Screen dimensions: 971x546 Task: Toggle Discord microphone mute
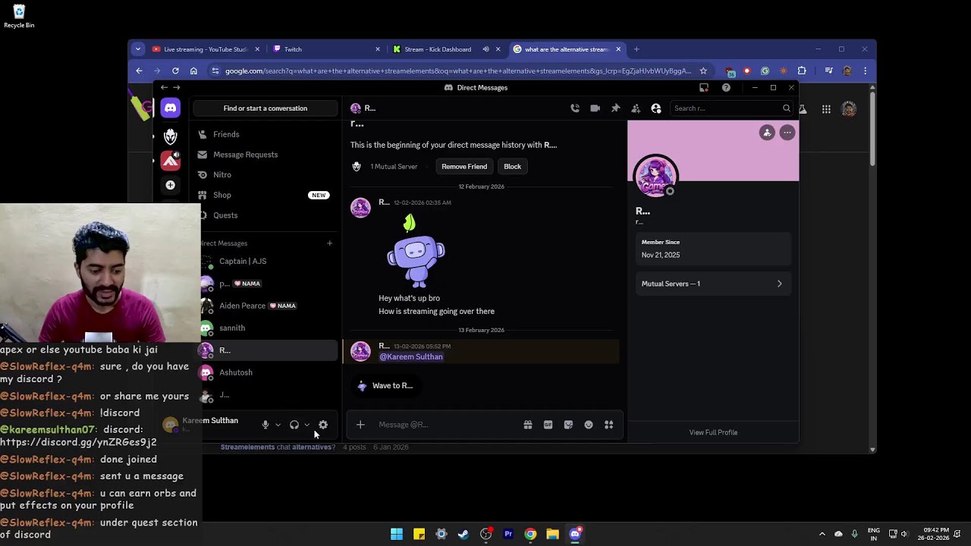coord(266,425)
